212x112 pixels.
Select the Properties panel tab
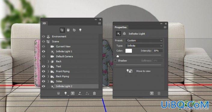121,27
